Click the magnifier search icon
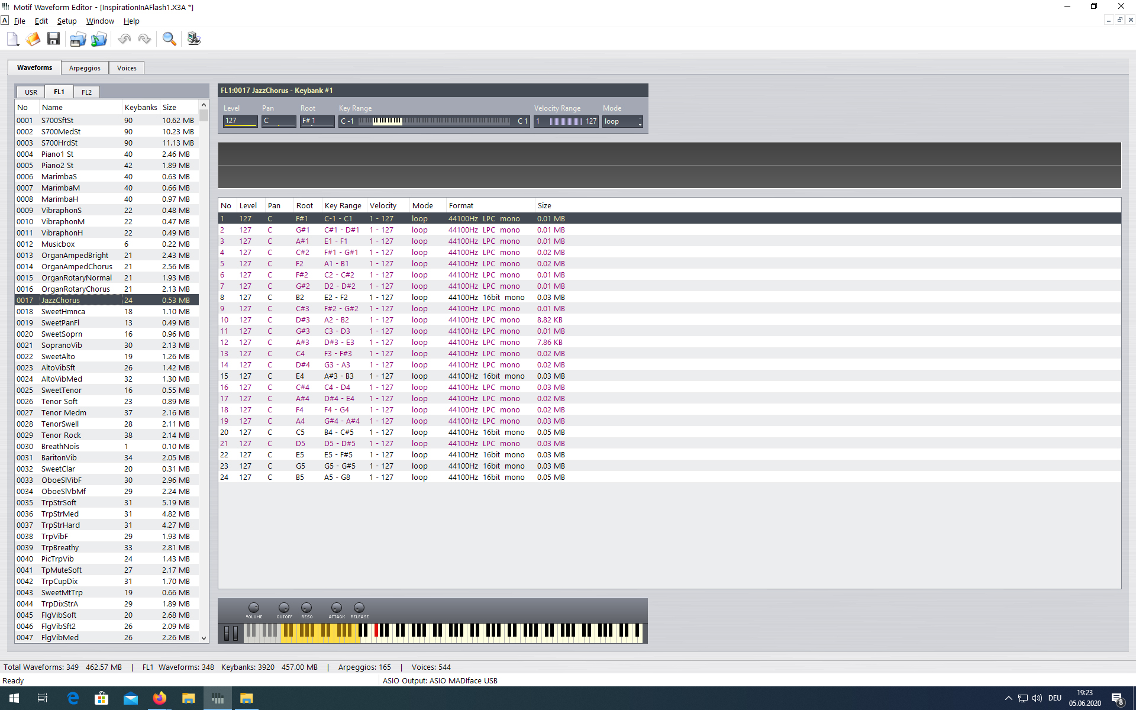Viewport: 1136px width, 710px height. tap(169, 39)
